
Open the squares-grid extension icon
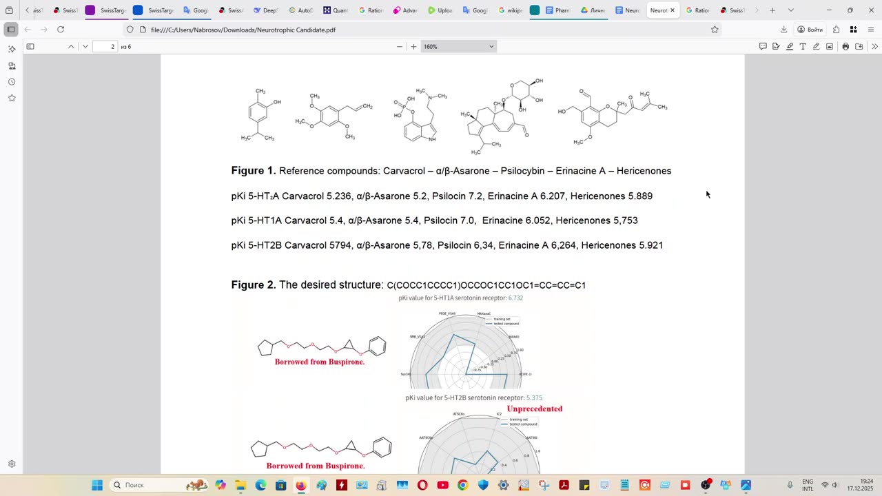(x=853, y=30)
